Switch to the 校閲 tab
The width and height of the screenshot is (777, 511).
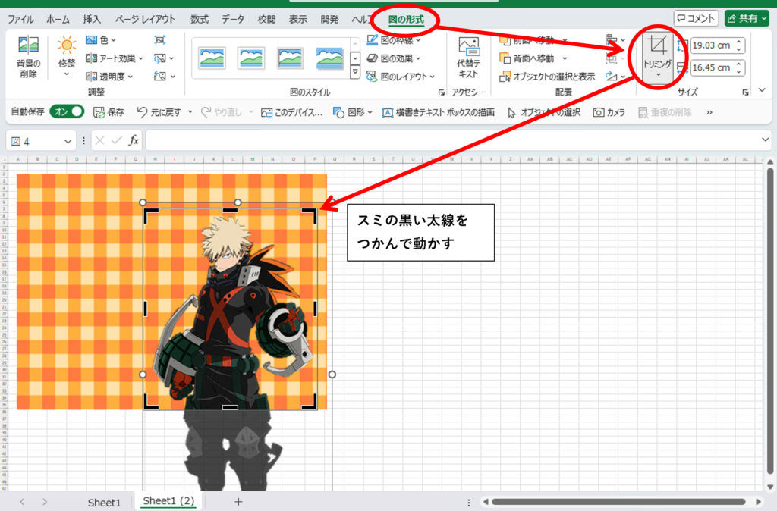click(x=266, y=19)
